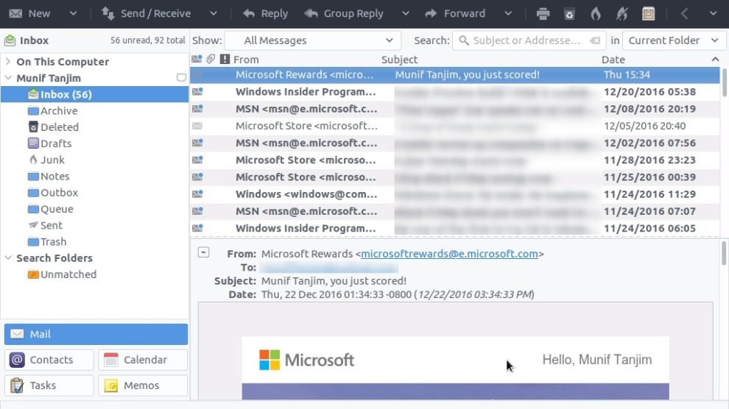
Task: Open the Deleted folder
Action: click(x=59, y=127)
